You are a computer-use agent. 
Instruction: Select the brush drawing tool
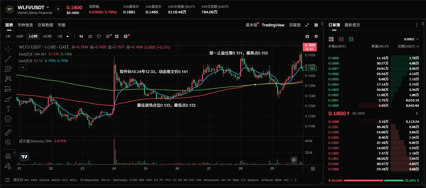(8, 99)
